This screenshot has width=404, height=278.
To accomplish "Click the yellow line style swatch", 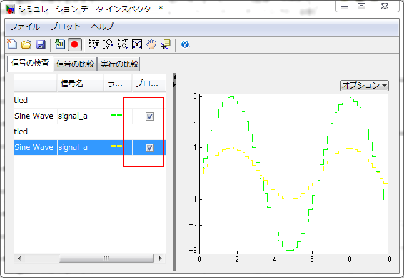I will tap(116, 147).
